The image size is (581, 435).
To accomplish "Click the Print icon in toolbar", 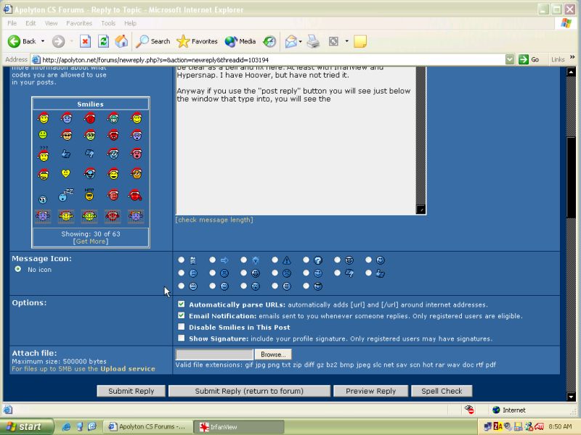I will point(313,41).
